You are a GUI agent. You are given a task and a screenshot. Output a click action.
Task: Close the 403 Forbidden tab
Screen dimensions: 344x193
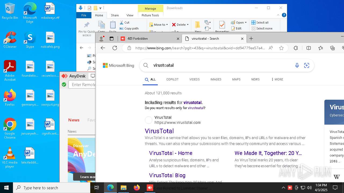point(178,39)
